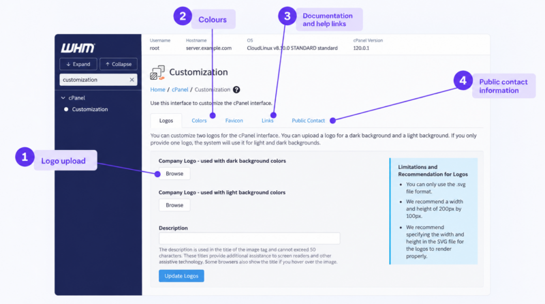Browse for the dark background logo
545x304 pixels.
click(174, 174)
